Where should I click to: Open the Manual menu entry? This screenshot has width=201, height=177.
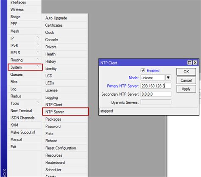click(24, 139)
